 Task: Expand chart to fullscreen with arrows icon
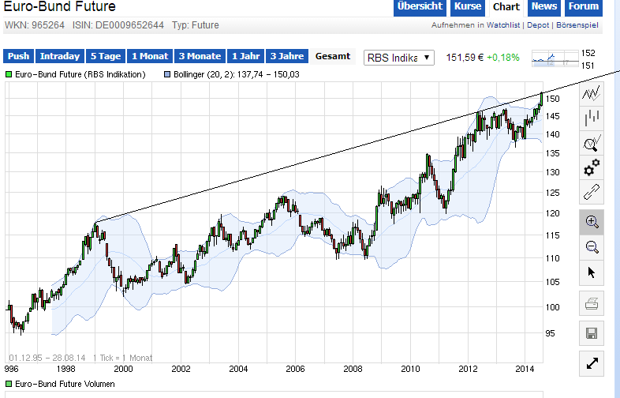(x=592, y=364)
